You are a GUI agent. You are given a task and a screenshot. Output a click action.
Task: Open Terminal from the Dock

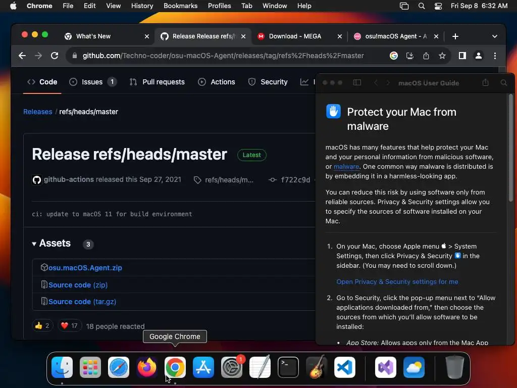point(288,367)
